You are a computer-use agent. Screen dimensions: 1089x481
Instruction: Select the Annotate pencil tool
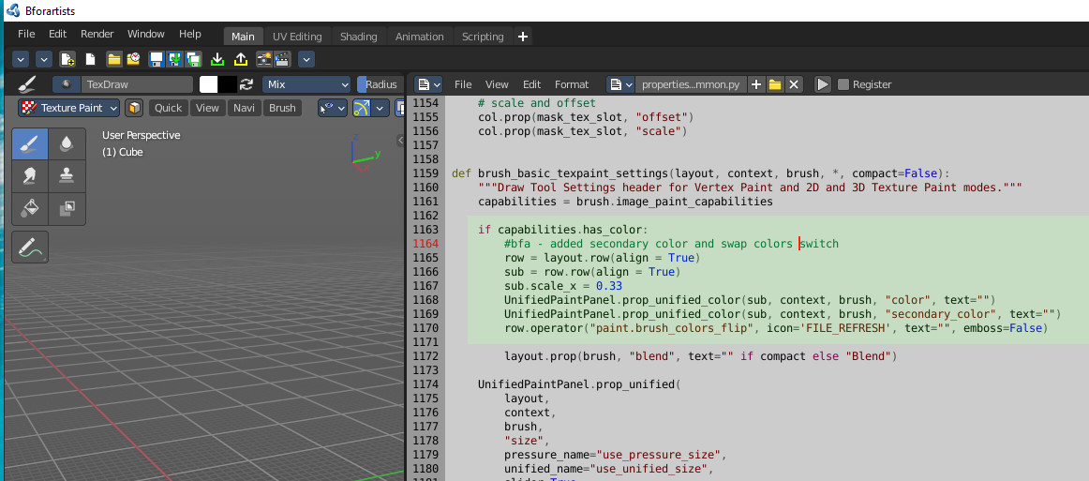(30, 247)
